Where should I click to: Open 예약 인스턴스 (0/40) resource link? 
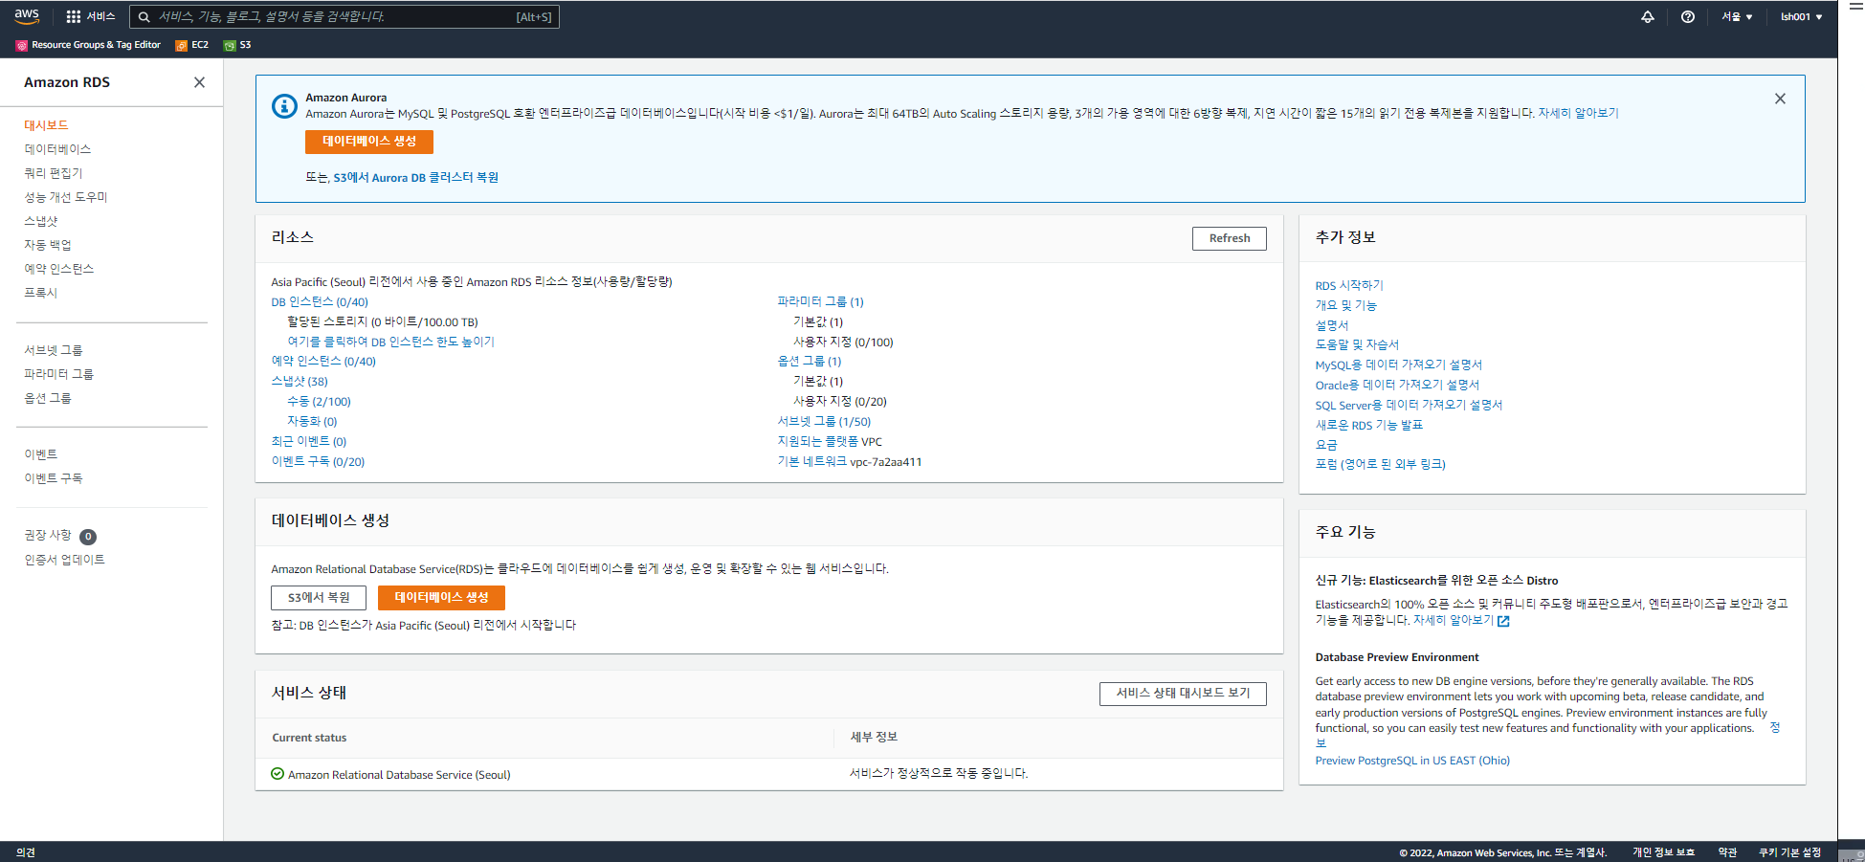coord(323,362)
